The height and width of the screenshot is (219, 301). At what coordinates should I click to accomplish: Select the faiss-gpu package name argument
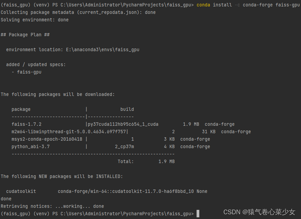(288, 5)
